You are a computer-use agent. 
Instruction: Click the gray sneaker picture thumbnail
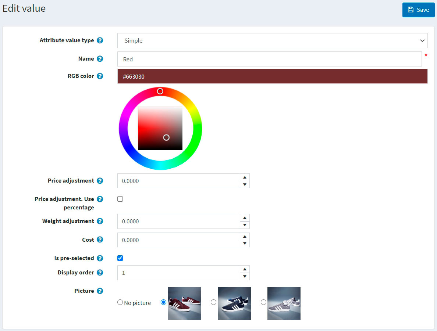pyautogui.click(x=284, y=303)
